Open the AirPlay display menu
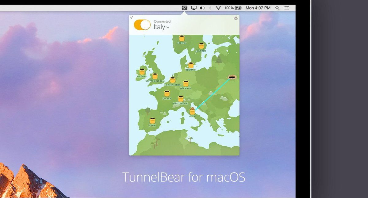 pos(194,8)
